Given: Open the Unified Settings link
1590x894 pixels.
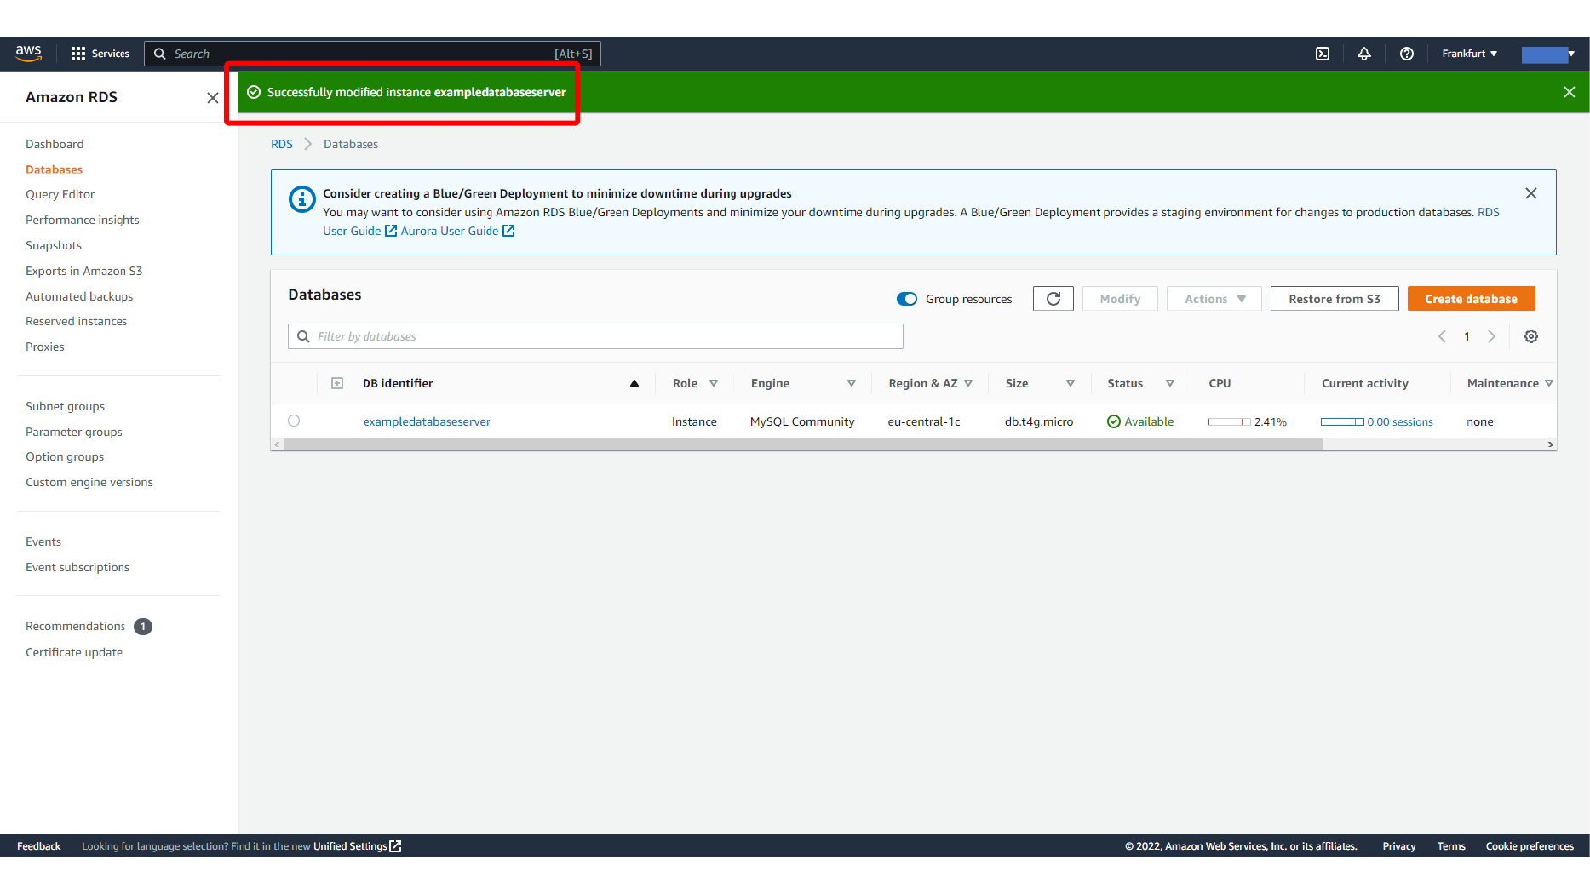Looking at the screenshot, I should [x=357, y=846].
